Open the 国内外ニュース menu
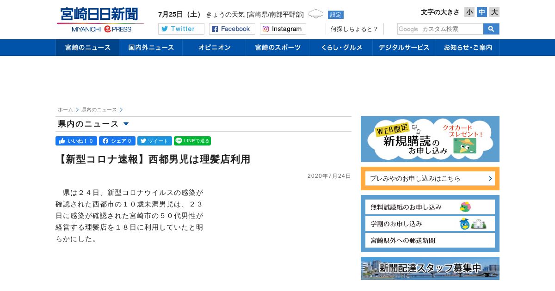The image size is (555, 291). coord(151,48)
